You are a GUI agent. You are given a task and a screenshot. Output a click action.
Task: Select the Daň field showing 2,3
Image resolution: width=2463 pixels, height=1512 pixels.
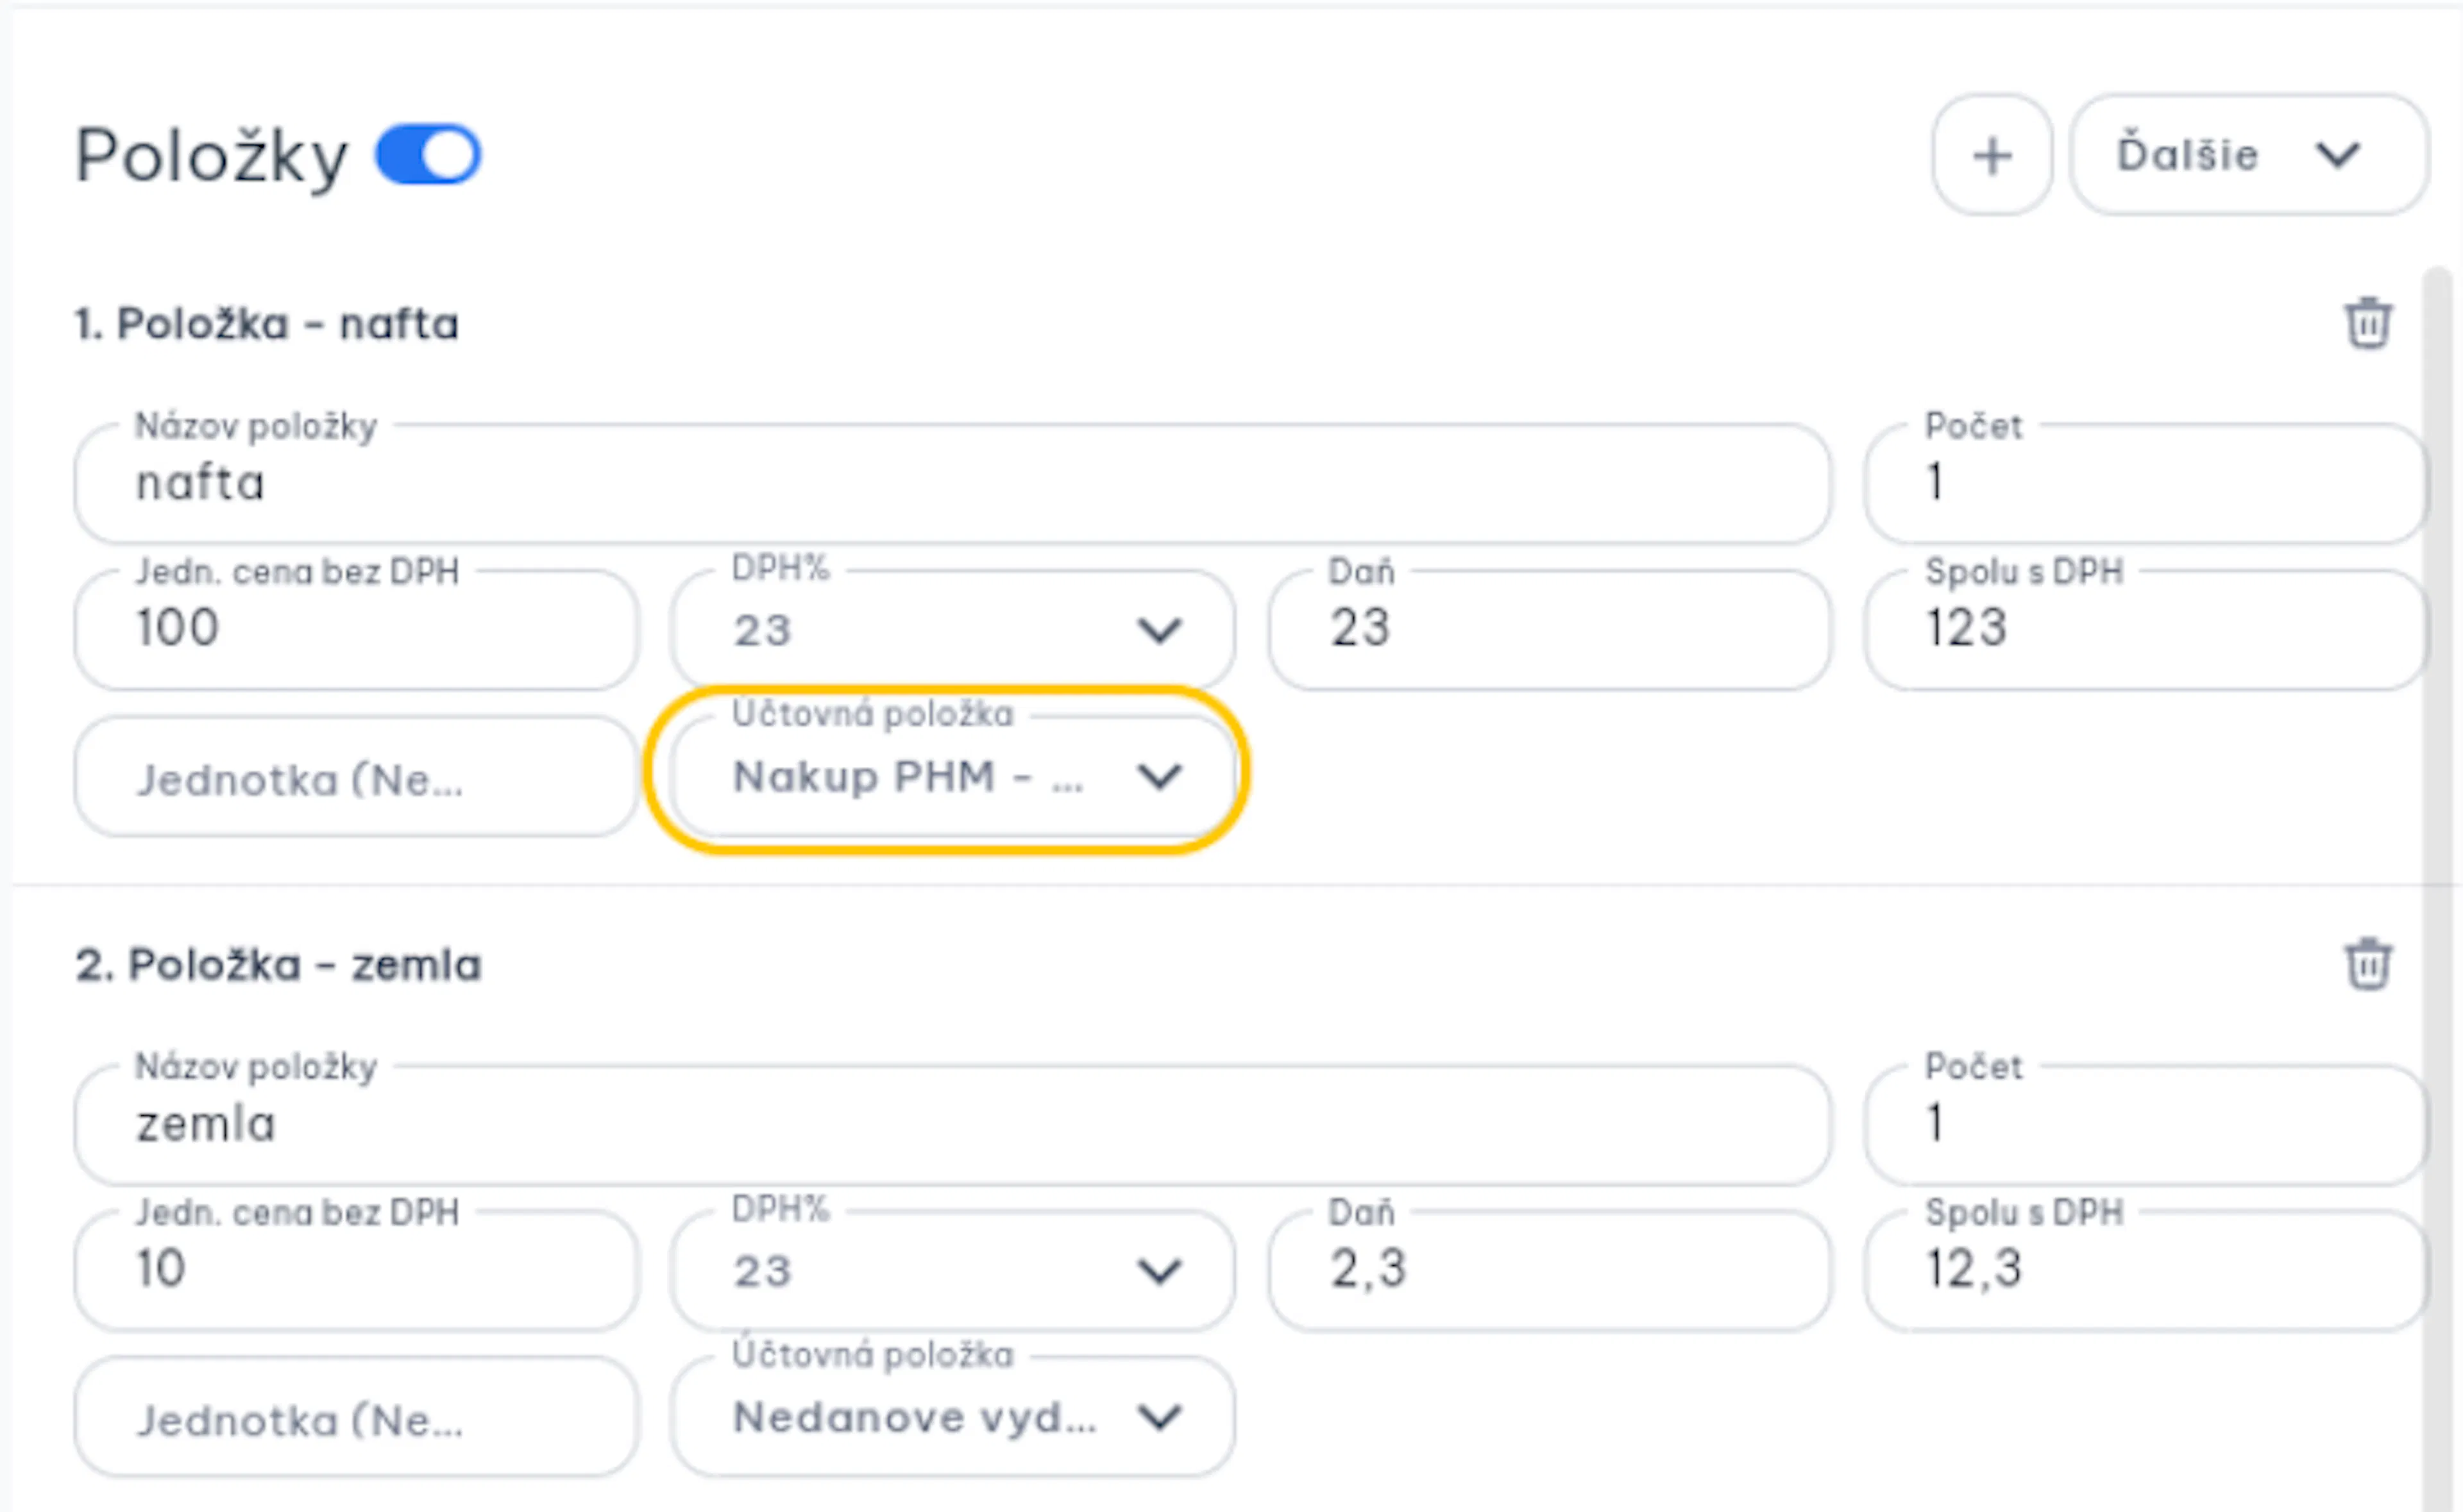(x=1550, y=1270)
